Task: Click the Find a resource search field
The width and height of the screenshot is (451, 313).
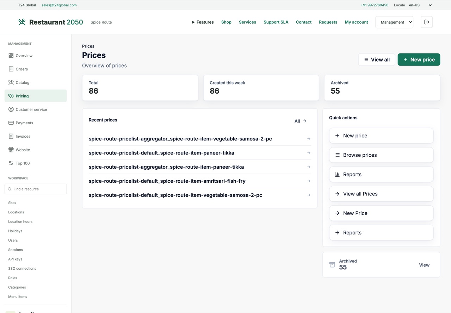Action: (x=36, y=189)
